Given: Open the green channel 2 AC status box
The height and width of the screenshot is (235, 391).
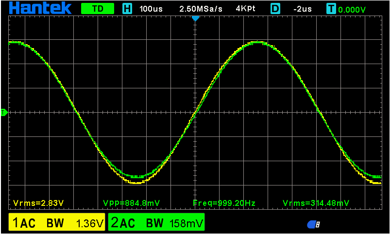Looking at the screenshot, I should point(156,222).
